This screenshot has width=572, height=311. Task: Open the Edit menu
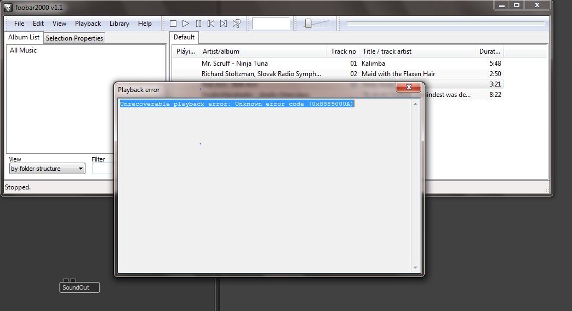pyautogui.click(x=38, y=24)
